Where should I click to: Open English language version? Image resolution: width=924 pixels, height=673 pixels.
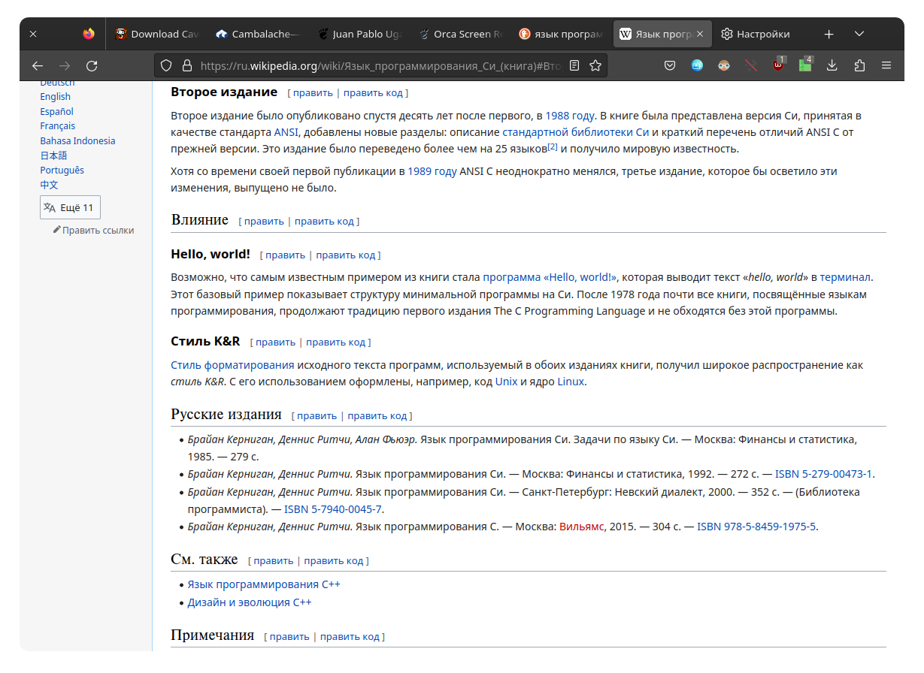pos(56,96)
